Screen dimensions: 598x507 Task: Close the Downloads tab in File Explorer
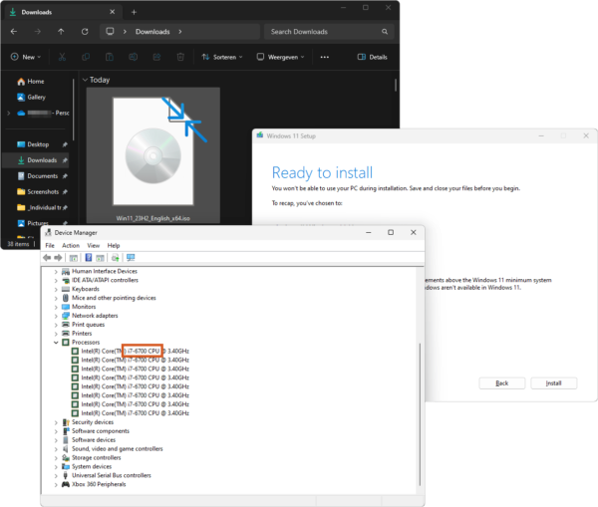pyautogui.click(x=112, y=12)
